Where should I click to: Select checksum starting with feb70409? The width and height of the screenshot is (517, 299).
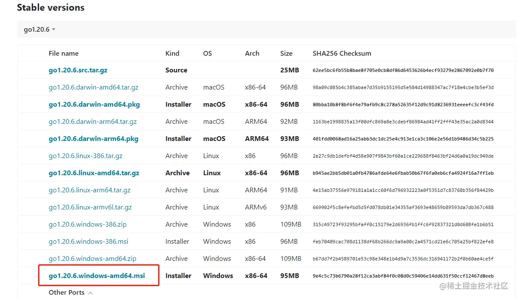pos(403,242)
